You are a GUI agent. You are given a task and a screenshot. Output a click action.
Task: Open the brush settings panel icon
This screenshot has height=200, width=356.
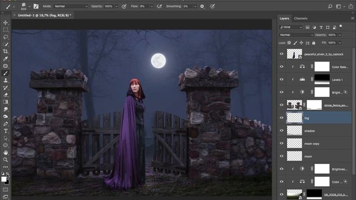pyautogui.click(x=36, y=6)
